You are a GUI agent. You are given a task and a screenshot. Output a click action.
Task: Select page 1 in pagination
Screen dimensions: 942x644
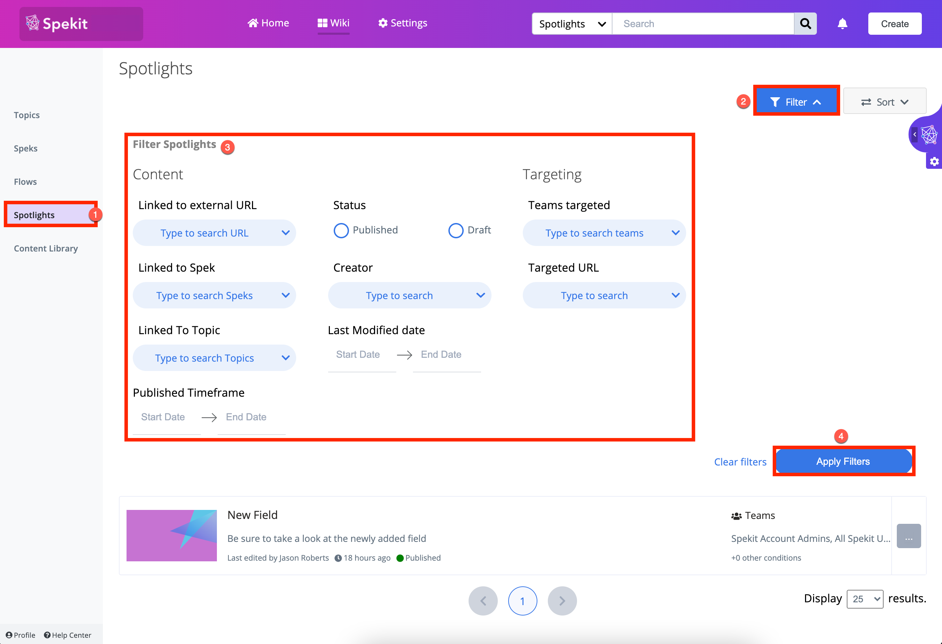[522, 601]
